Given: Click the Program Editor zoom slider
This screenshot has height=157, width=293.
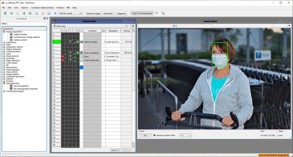Looking at the screenshot, I should (x=125, y=150).
